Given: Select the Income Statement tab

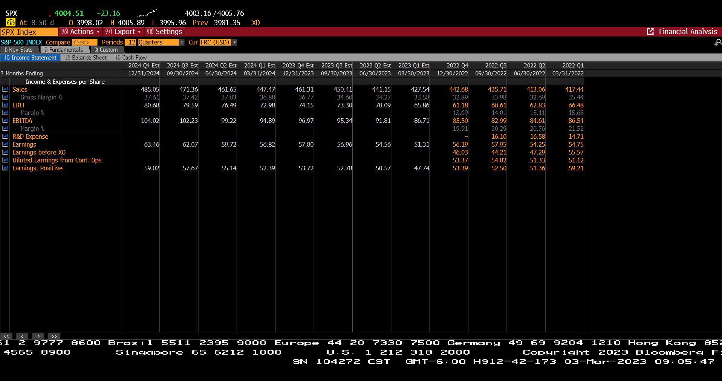Looking at the screenshot, I should (30, 58).
